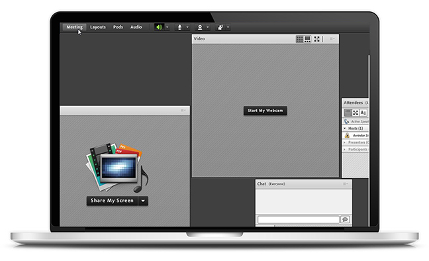This screenshot has height=261, width=429.
Task: Select the Attendees status view icon
Action: point(363,113)
